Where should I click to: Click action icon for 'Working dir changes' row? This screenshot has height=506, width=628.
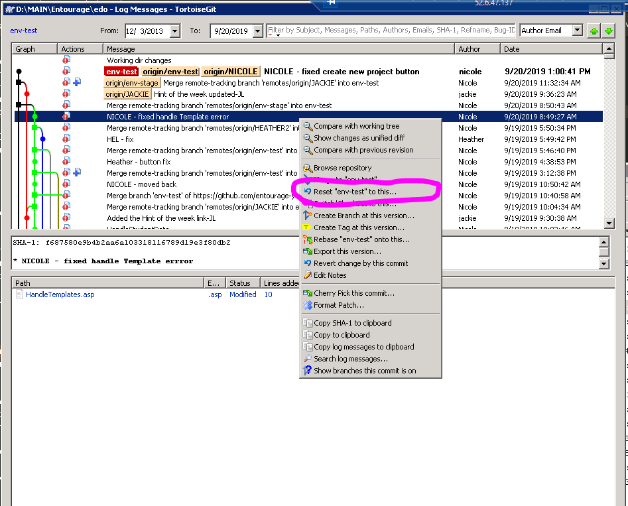(x=66, y=60)
